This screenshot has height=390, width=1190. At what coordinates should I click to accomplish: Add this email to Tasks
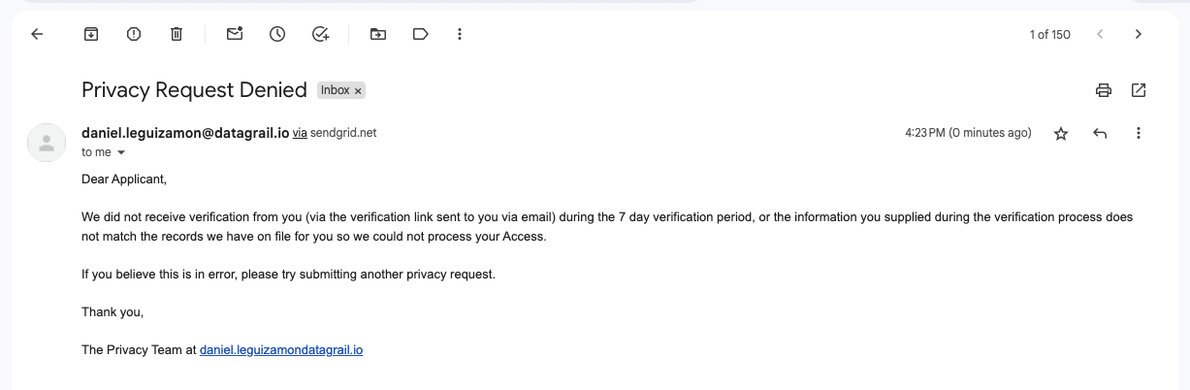pyautogui.click(x=321, y=34)
